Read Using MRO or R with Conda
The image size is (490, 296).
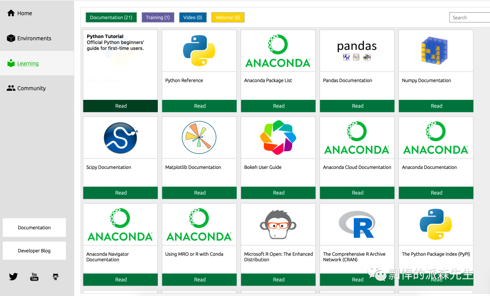[199, 280]
